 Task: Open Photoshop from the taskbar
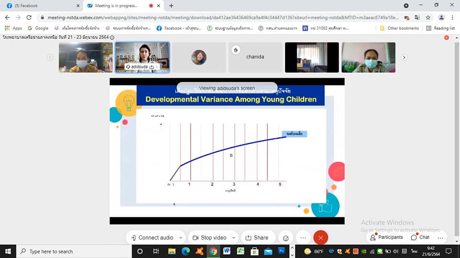[x=282, y=251]
